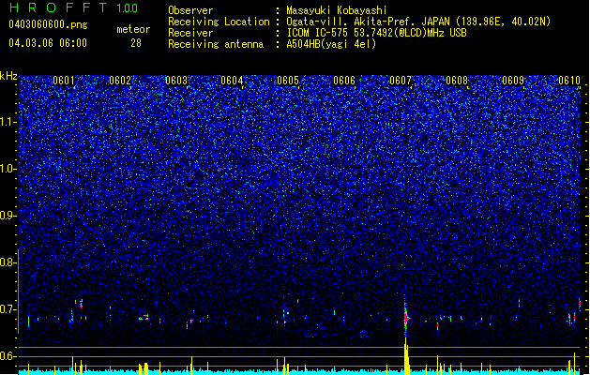Click the Ogata-vill. Akita-Pref. JAPAN location text
Screen dimensions: 590x375
click(418, 22)
